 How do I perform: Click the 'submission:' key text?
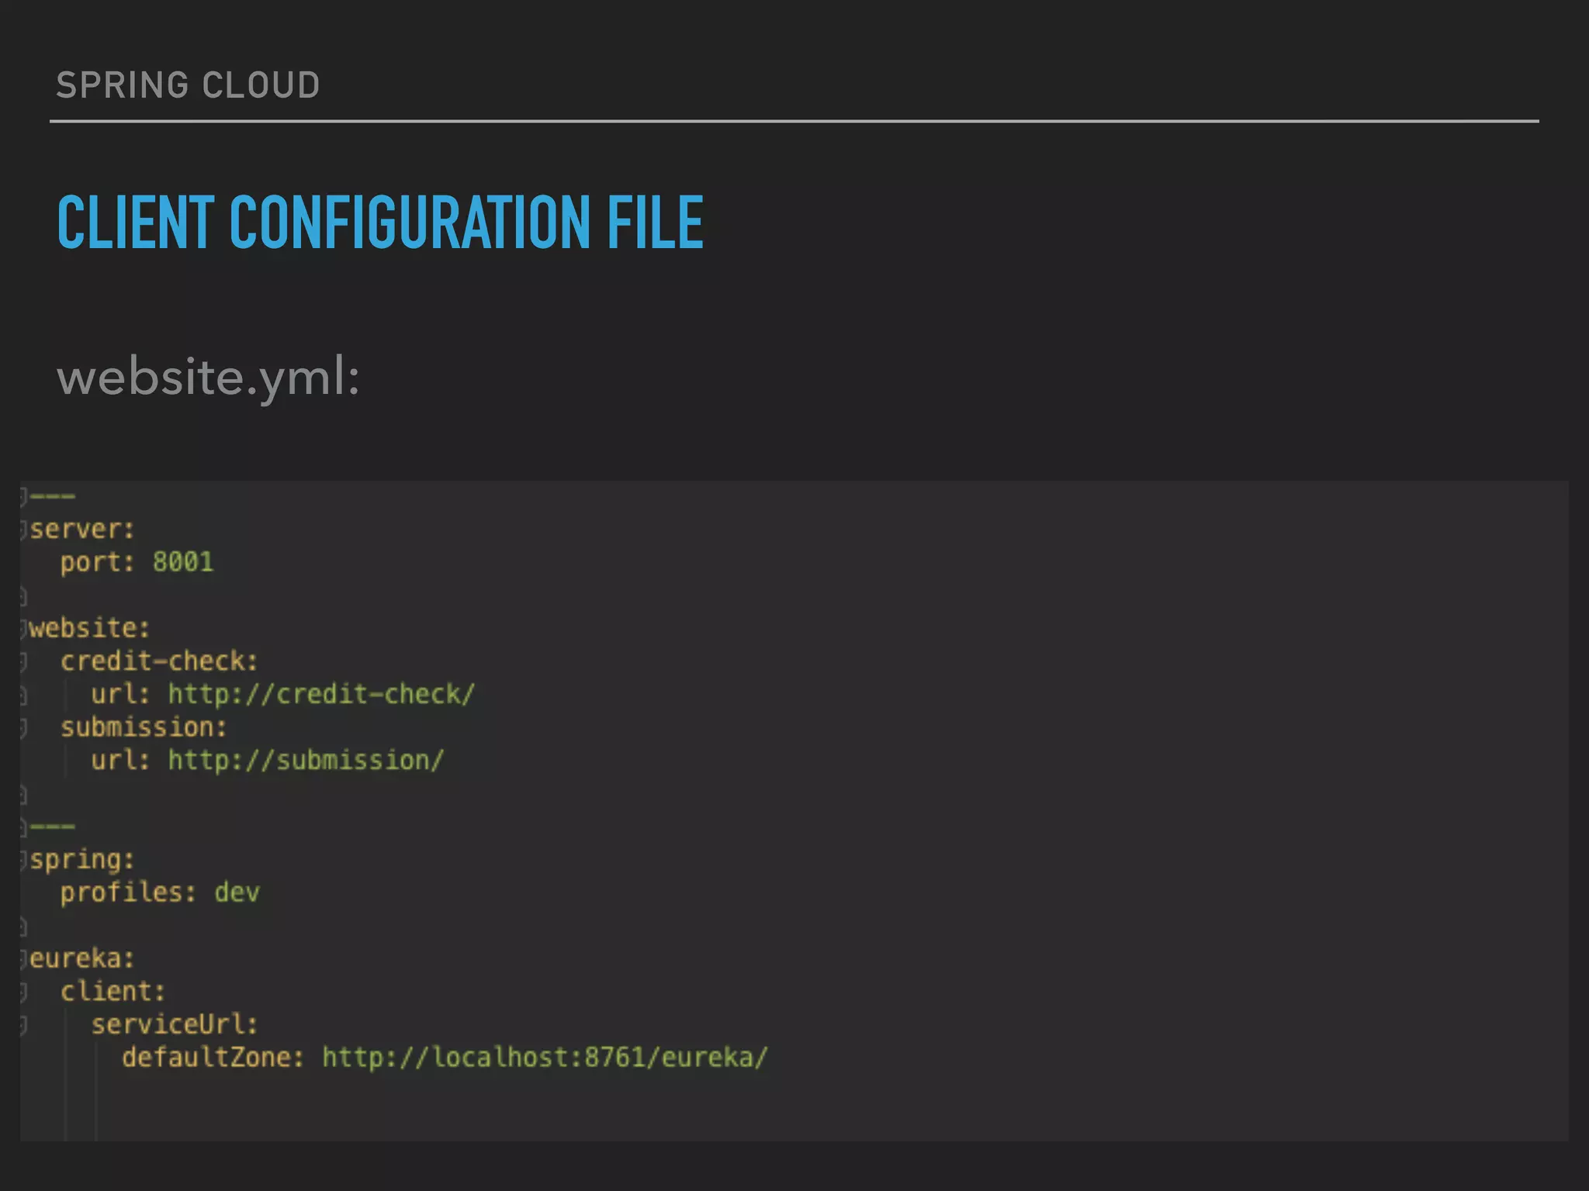pyautogui.click(x=144, y=727)
